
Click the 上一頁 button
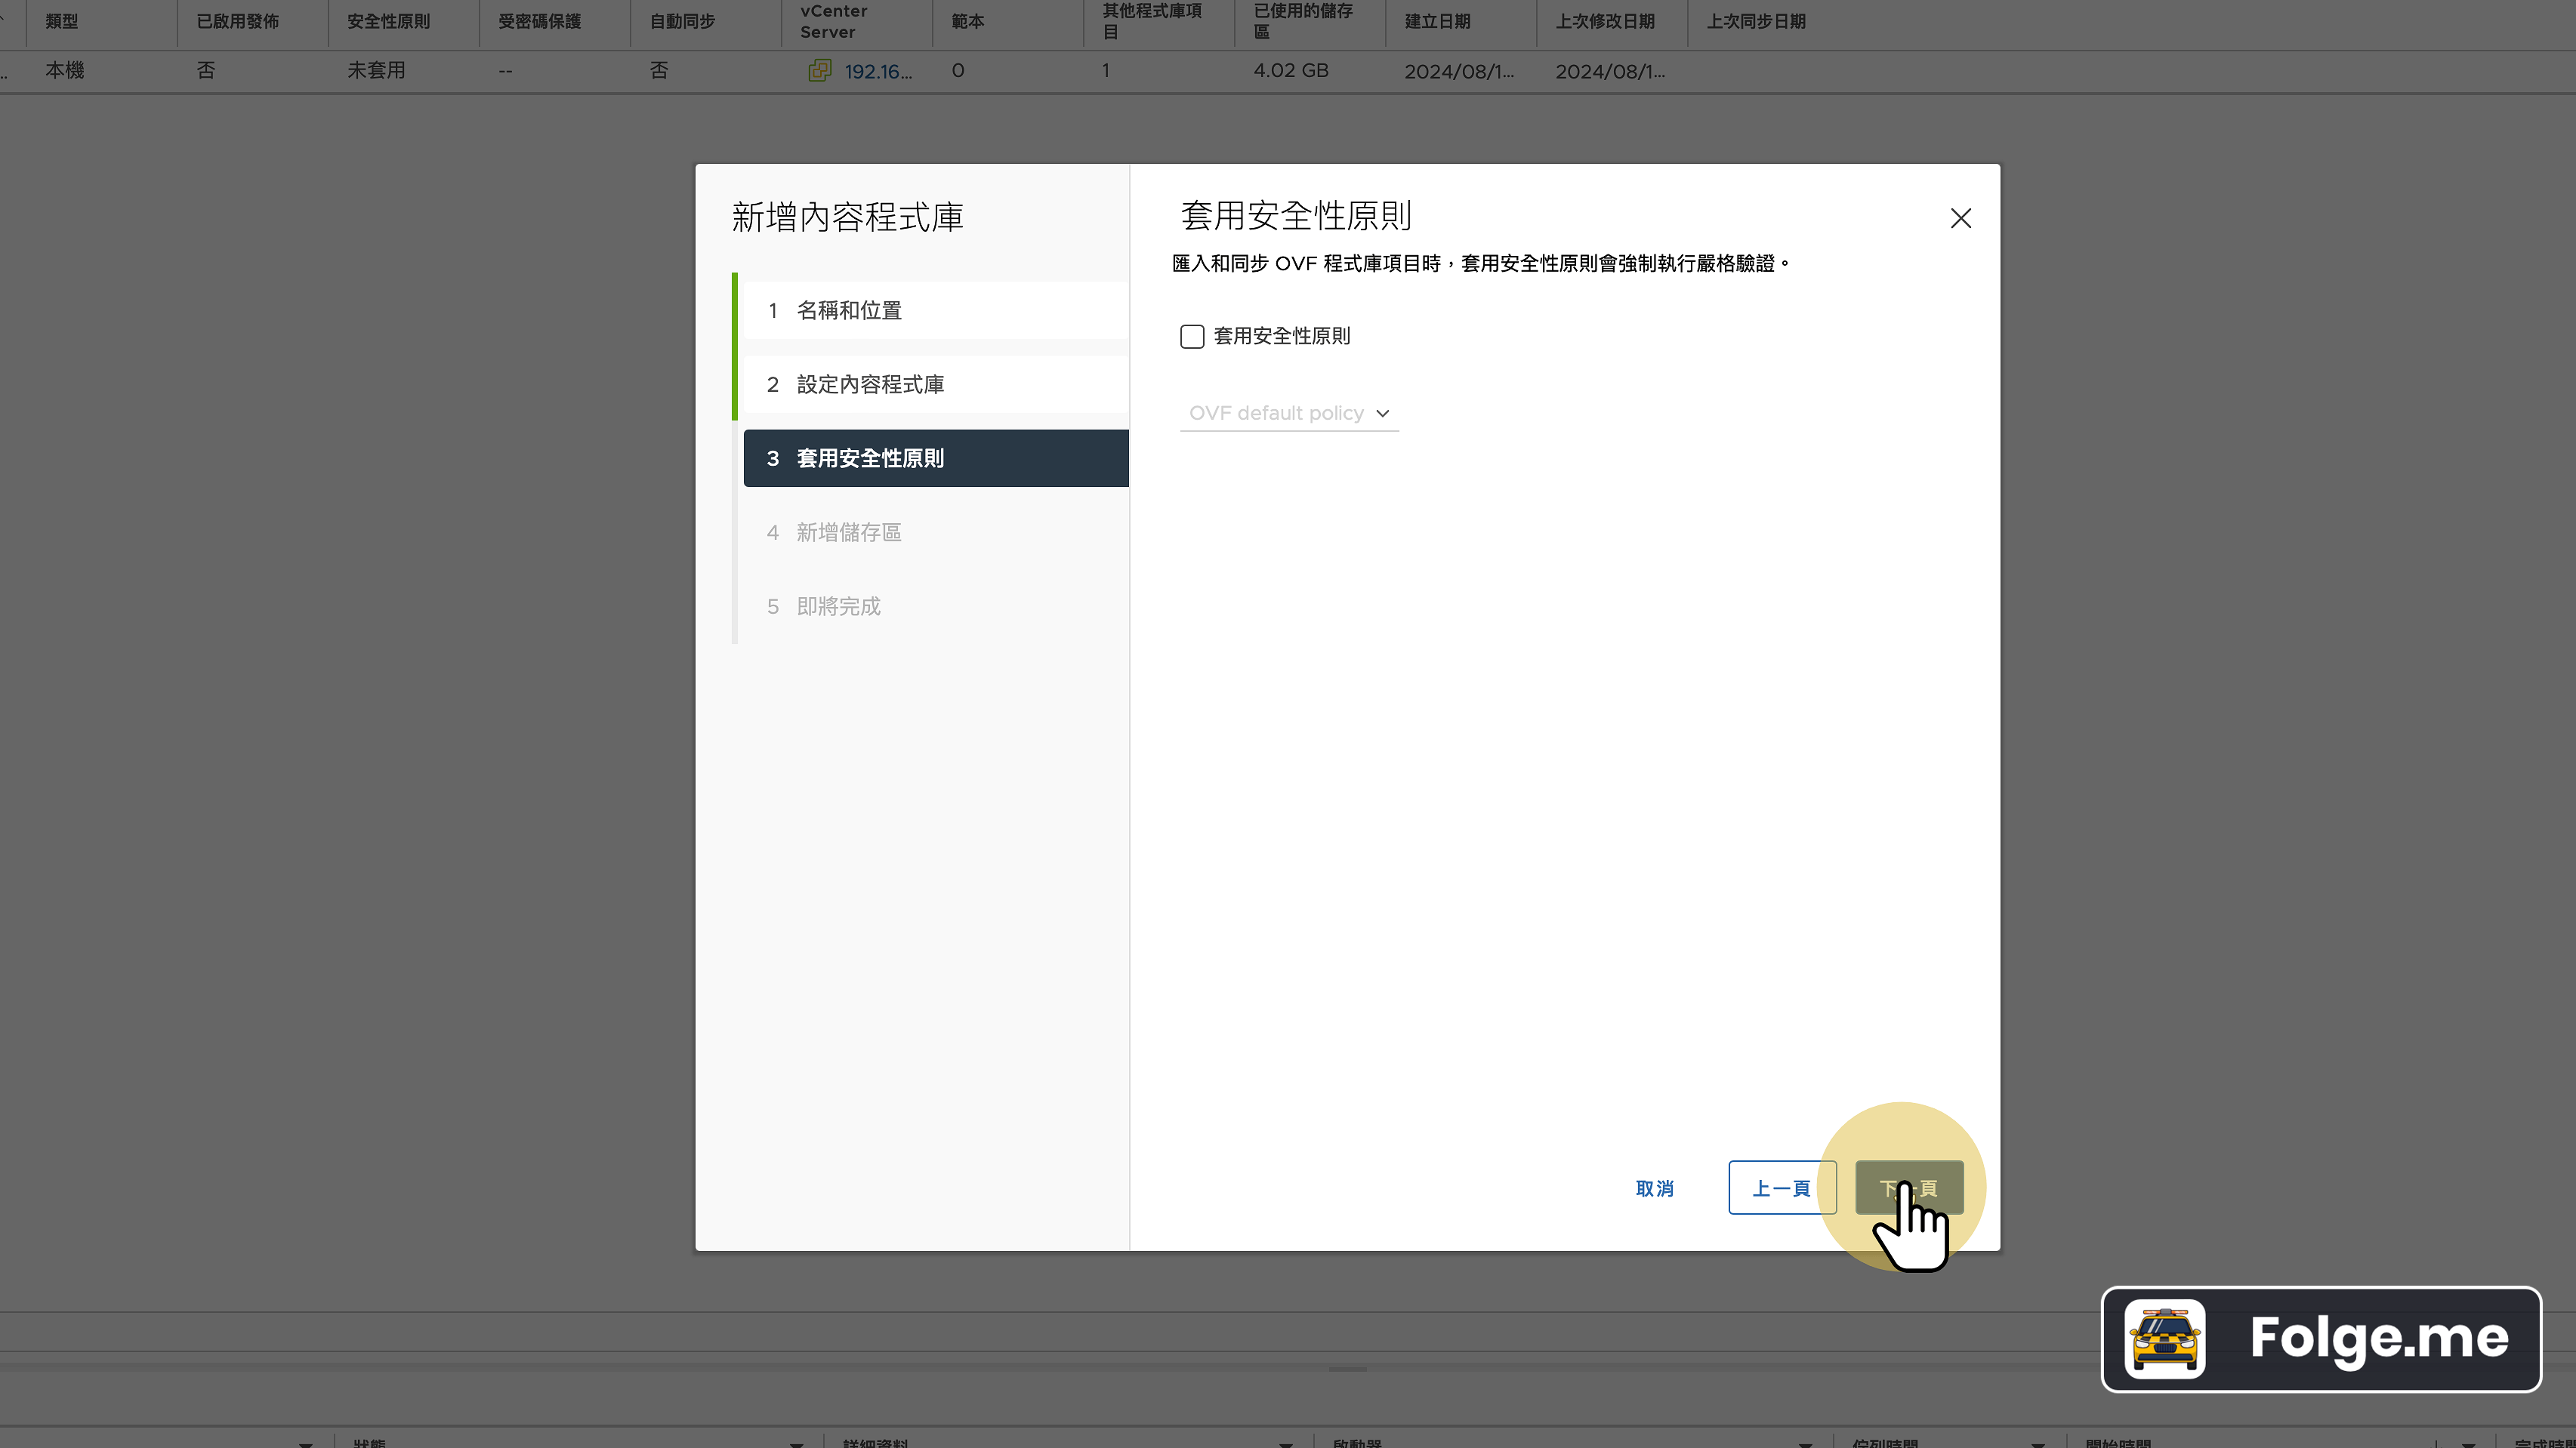1782,1188
